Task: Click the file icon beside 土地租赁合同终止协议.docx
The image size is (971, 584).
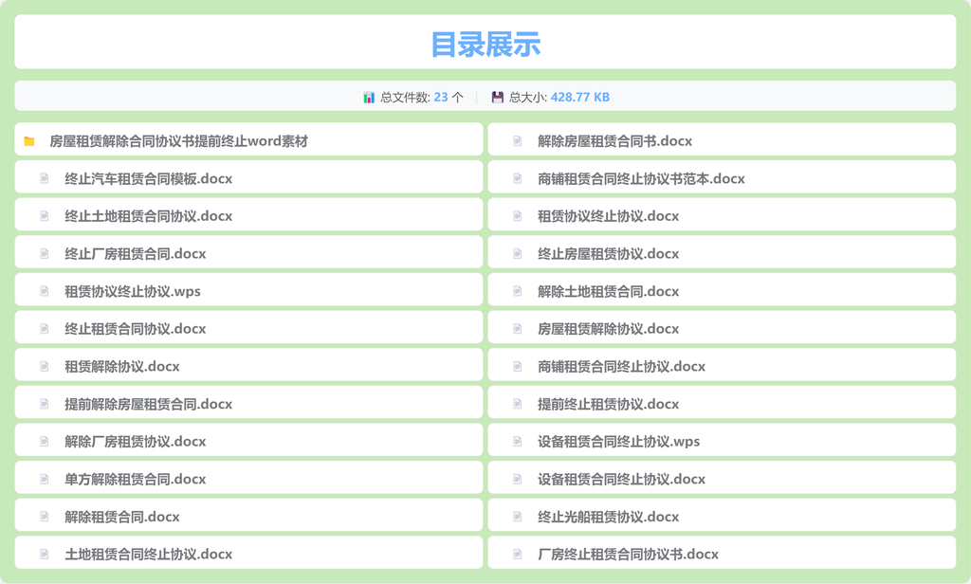Action: [44, 555]
